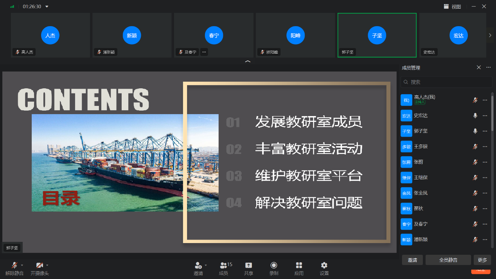Open audio options arrow next to 解除静音
The width and height of the screenshot is (496, 279).
22,265
